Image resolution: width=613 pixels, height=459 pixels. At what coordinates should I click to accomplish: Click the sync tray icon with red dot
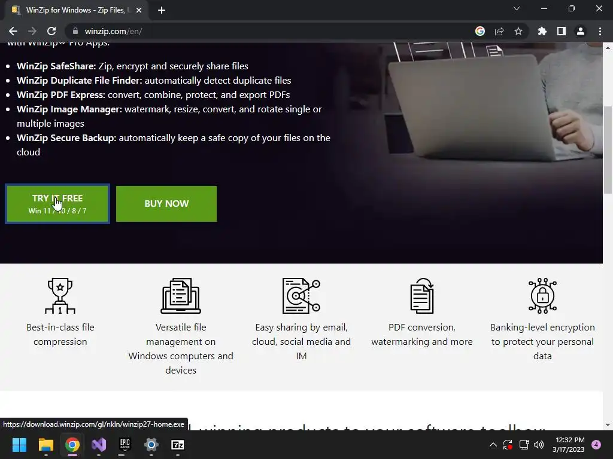(x=508, y=445)
